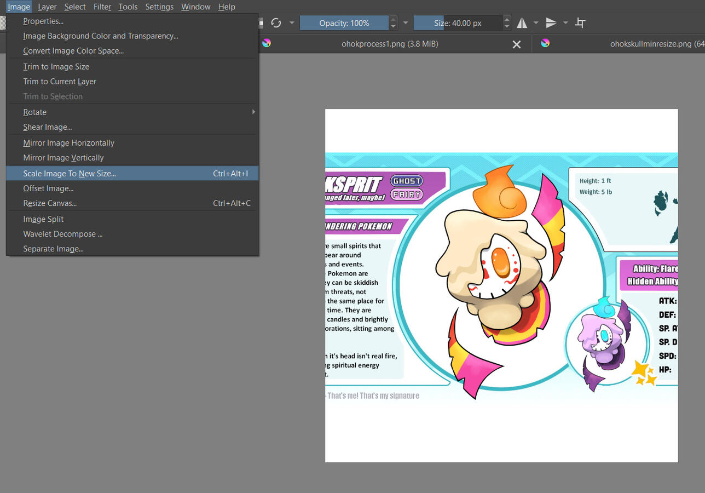Choose Mirror Image Vertically

[x=132, y=158]
